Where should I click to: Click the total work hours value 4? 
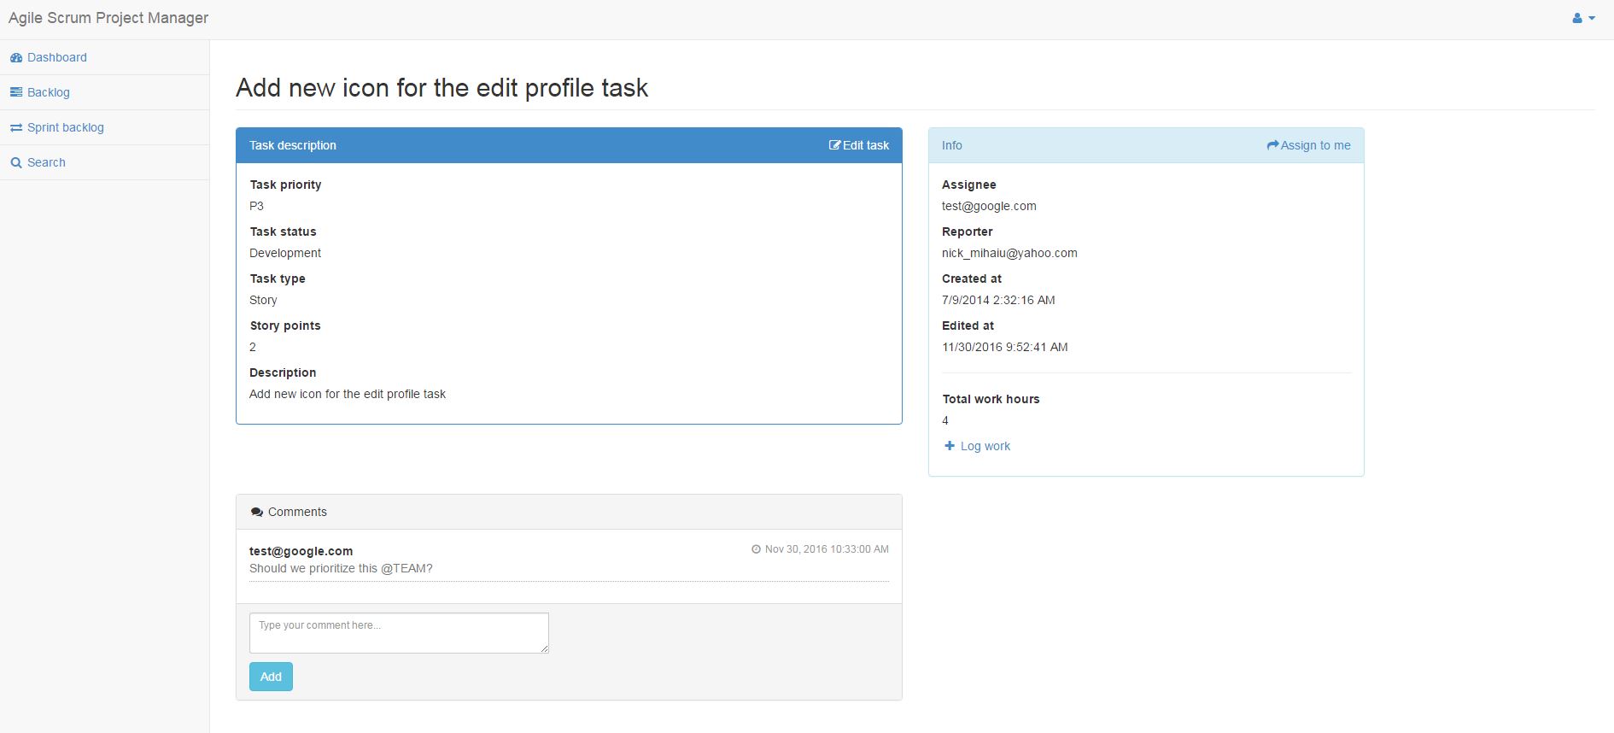pos(945,420)
